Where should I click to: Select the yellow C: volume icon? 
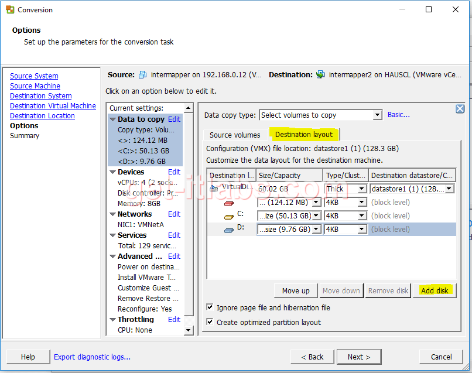tap(229, 216)
